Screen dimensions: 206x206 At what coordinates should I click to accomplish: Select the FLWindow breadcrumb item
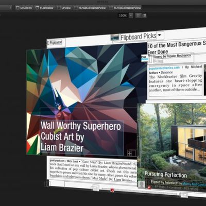[44, 8]
